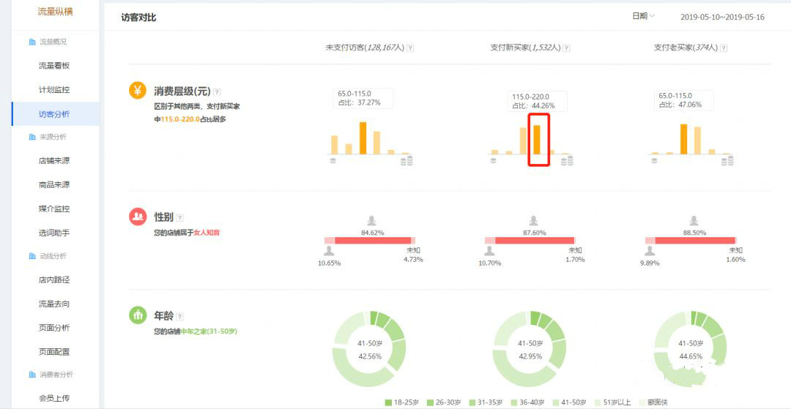Click the 来源分析 section icon
791x409 pixels.
pyautogui.click(x=33, y=137)
